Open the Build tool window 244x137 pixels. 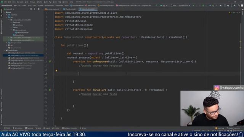coord(38,128)
